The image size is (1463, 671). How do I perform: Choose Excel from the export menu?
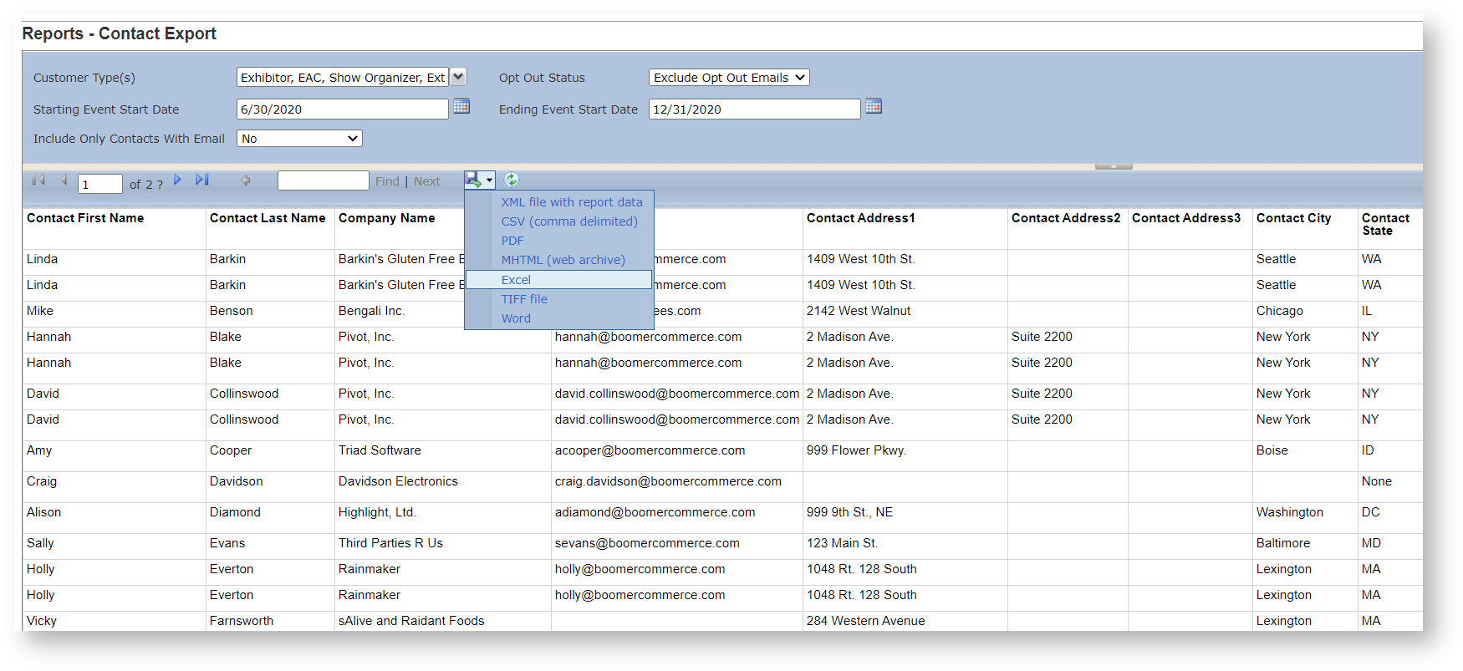pos(516,280)
